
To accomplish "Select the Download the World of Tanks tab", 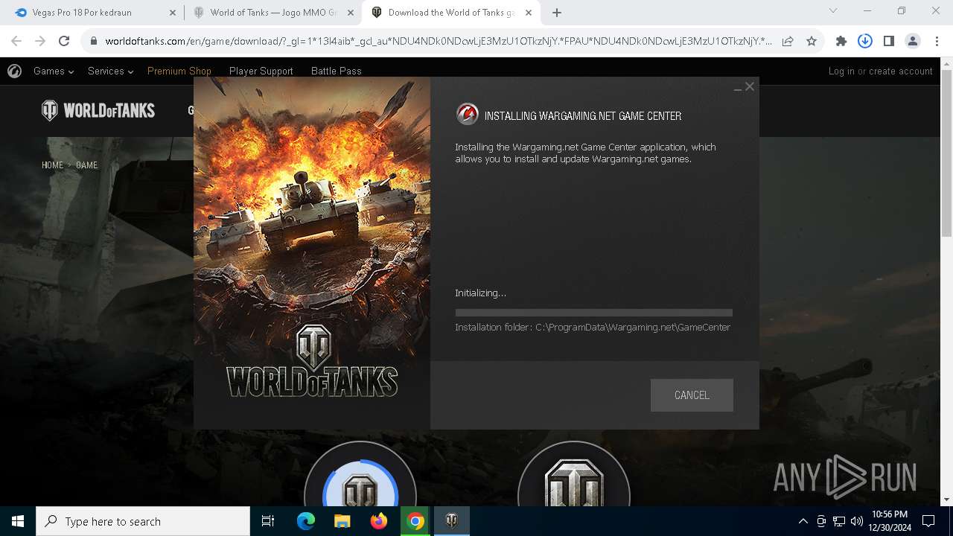I will point(451,13).
